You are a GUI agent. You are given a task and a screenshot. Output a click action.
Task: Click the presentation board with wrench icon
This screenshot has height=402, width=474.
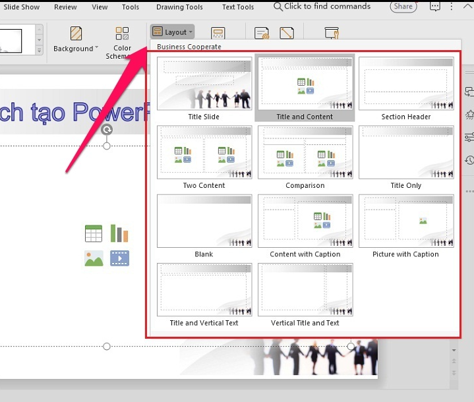click(332, 33)
